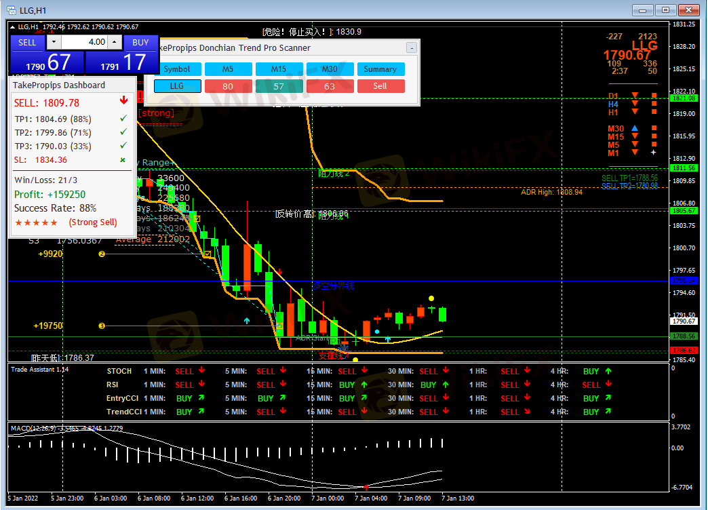Viewport: 708px width, 510px height.
Task: Click the orange down triangle beside D1
Action: [x=635, y=96]
